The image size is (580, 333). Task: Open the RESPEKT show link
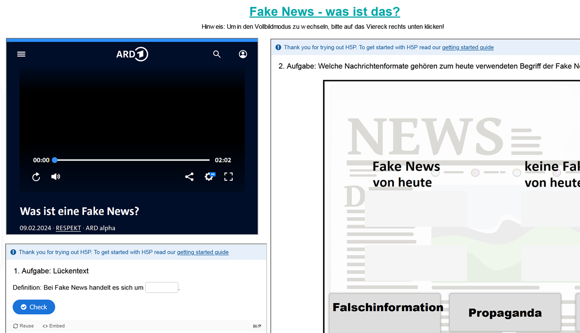(x=68, y=228)
